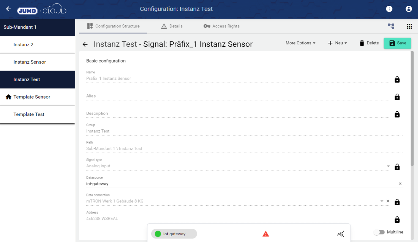
Task: Open the grid apps view icon
Action: coord(409,26)
